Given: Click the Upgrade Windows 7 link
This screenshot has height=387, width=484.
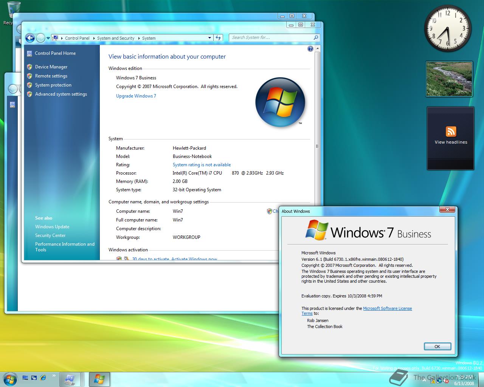Looking at the screenshot, I should [136, 96].
